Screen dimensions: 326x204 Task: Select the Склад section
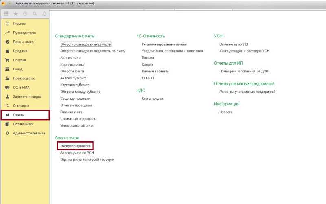[x=18, y=69]
